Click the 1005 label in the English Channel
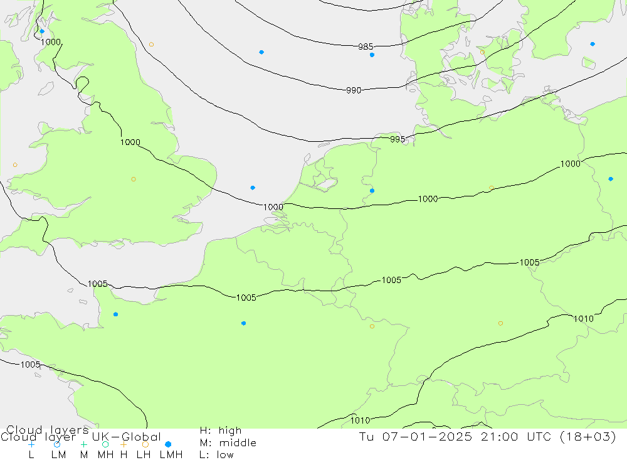Image resolution: width=627 pixels, height=460 pixels. [x=98, y=284]
